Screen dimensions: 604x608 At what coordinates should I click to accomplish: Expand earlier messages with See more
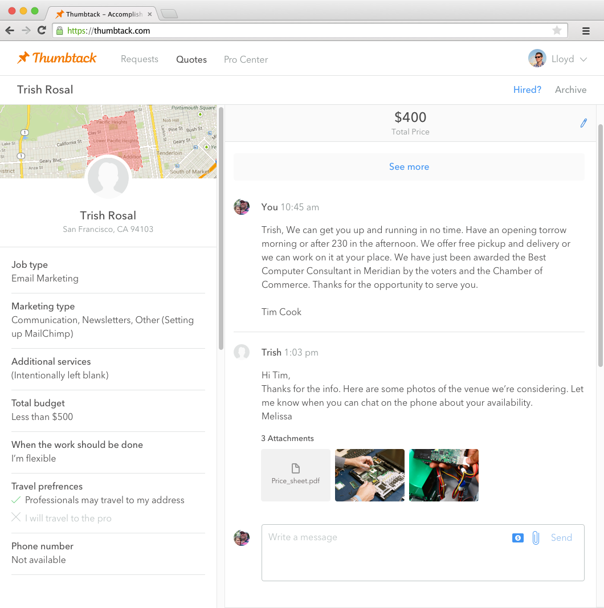point(409,167)
